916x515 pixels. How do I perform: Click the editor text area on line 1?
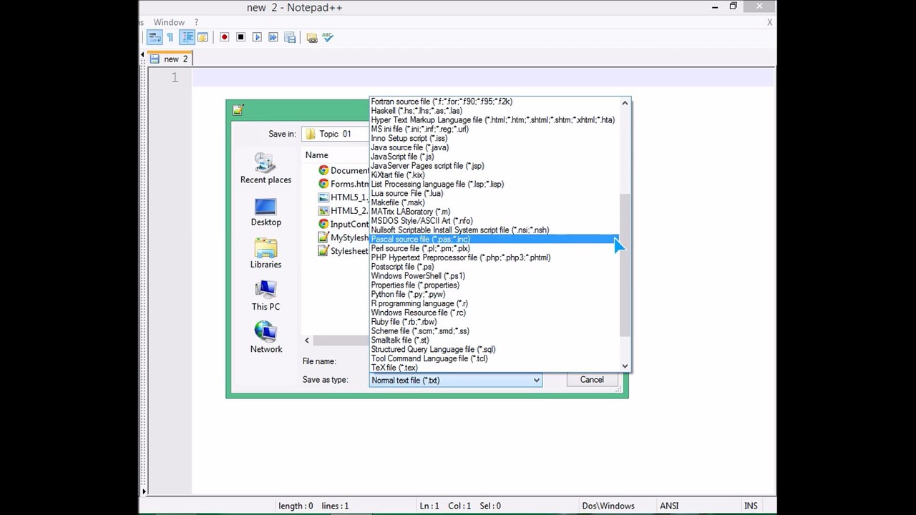pyautogui.click(x=483, y=77)
